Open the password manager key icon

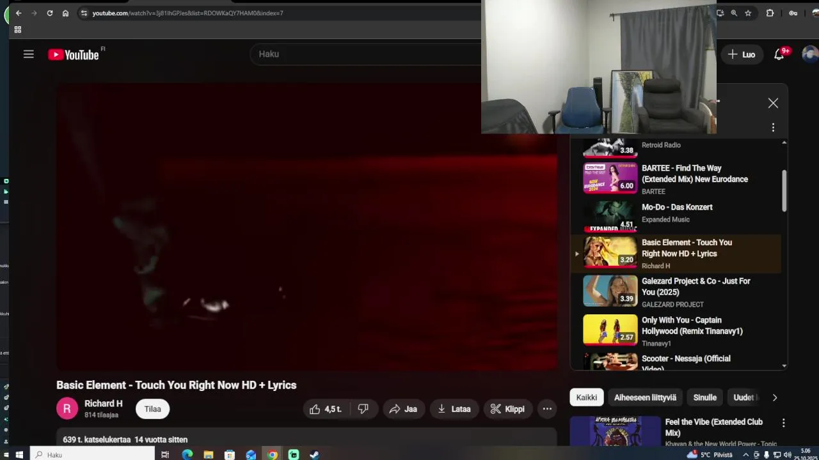(793, 13)
